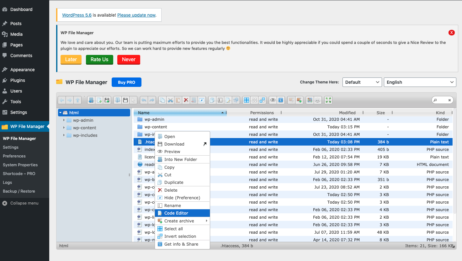Go up to parent folder via toolbar arrow

(77, 100)
